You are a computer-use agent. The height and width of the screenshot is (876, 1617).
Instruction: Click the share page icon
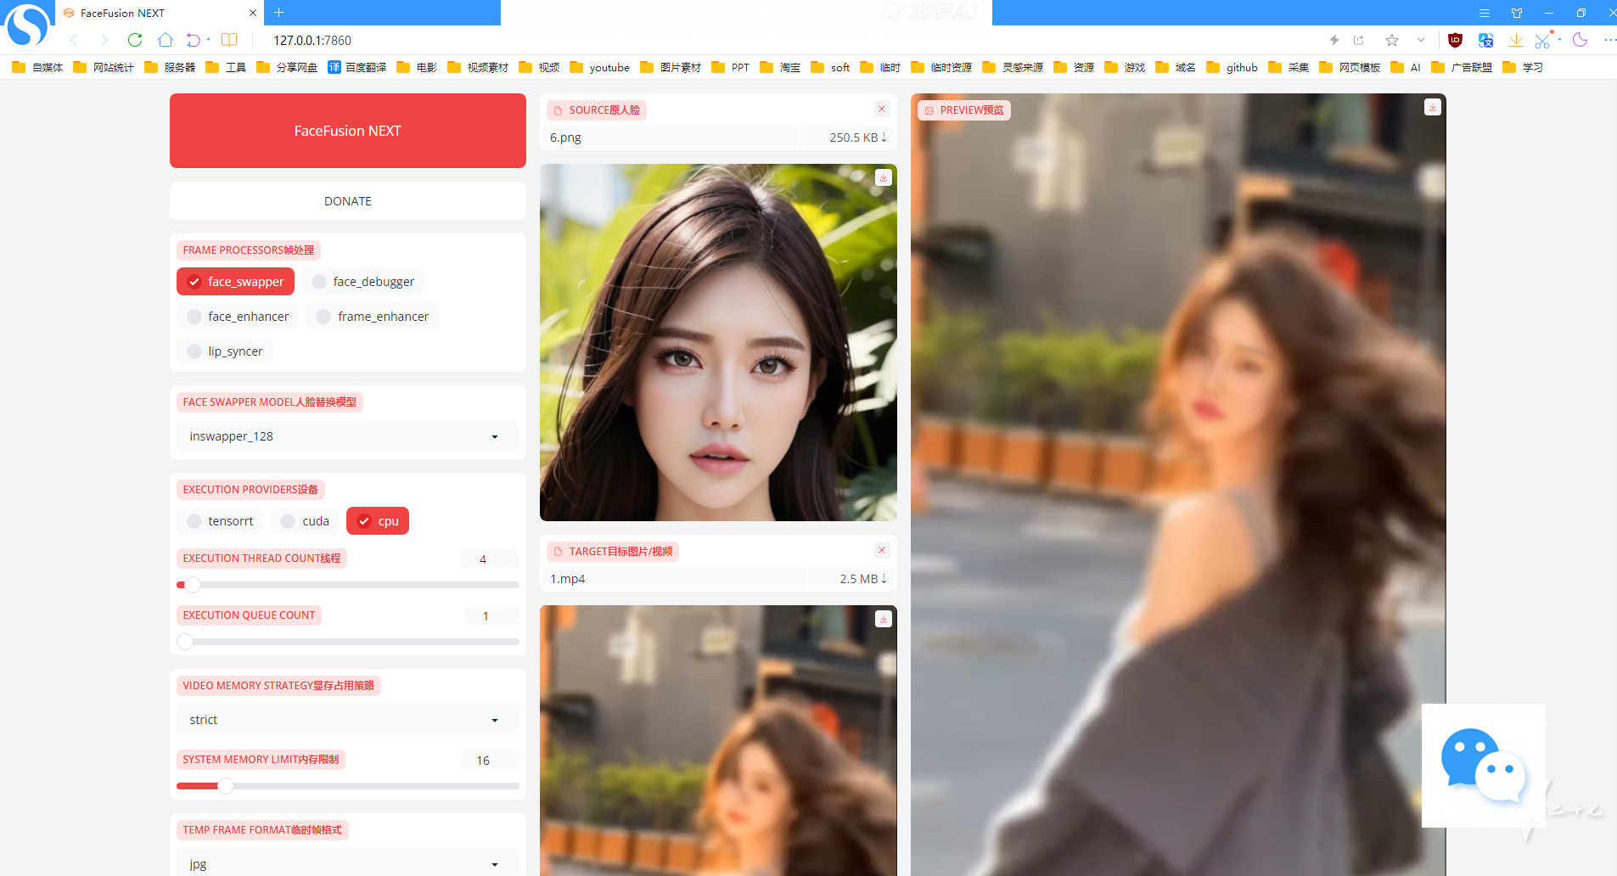point(1359,40)
